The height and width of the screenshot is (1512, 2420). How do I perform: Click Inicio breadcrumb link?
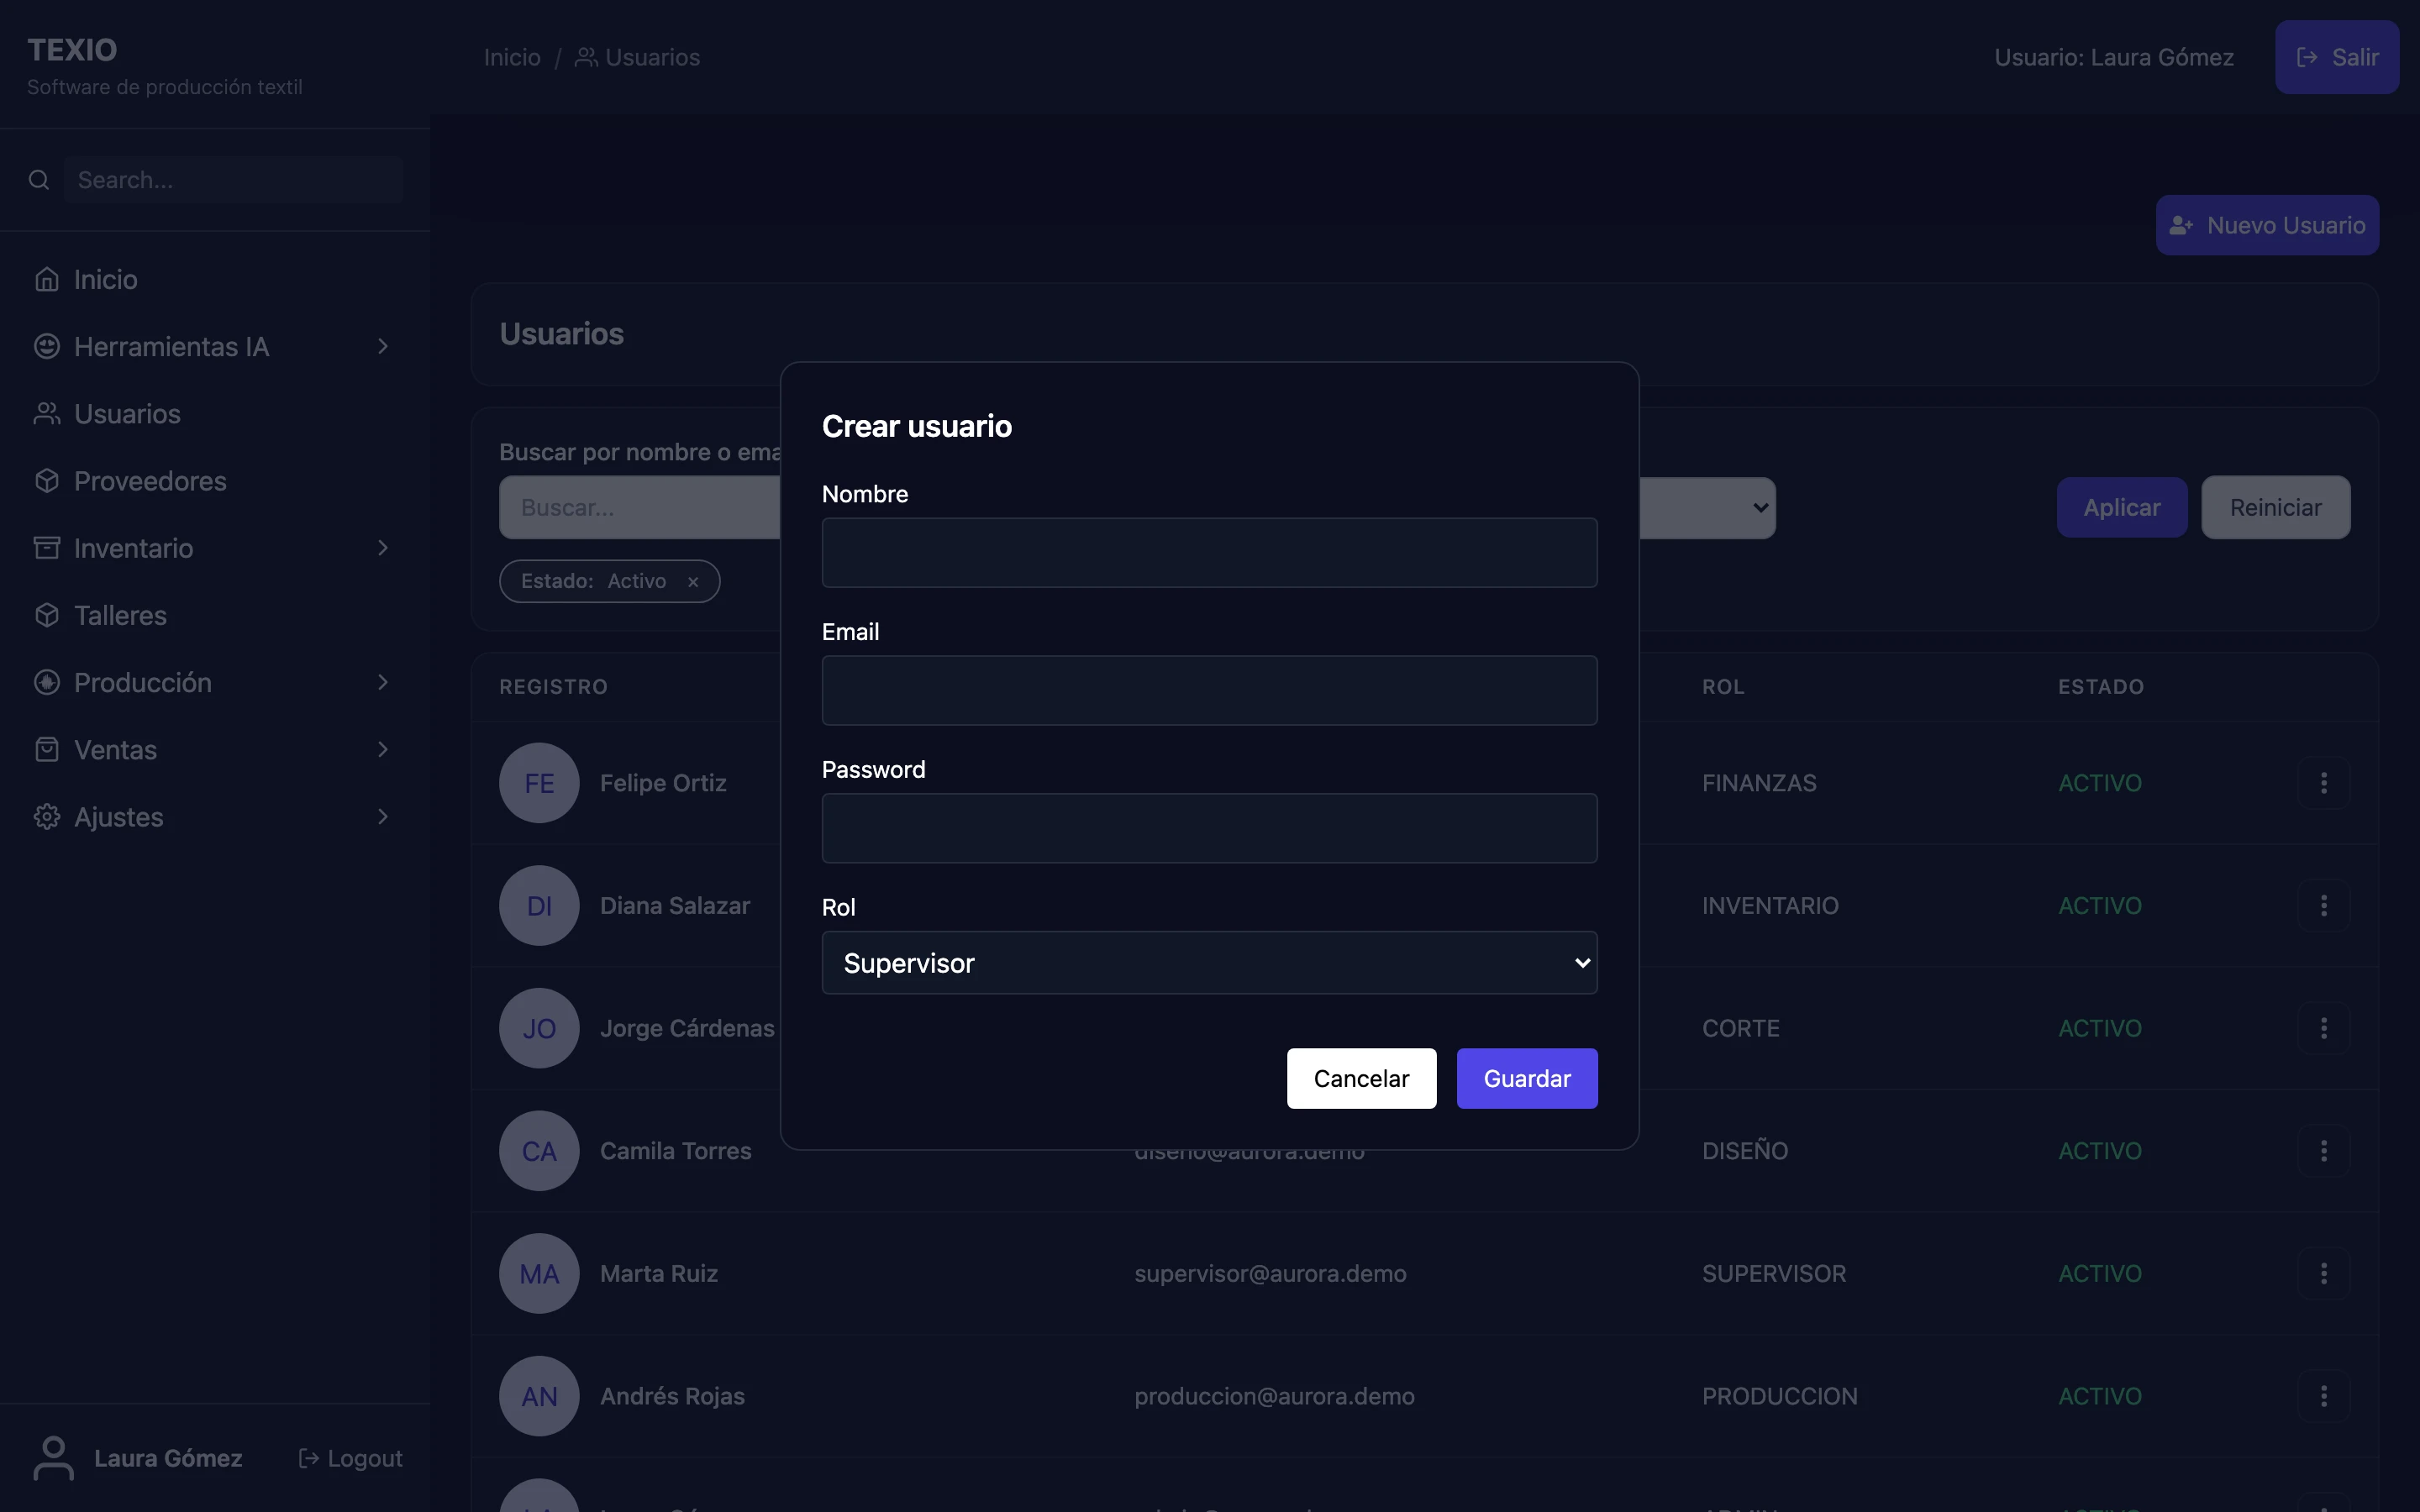click(x=512, y=57)
